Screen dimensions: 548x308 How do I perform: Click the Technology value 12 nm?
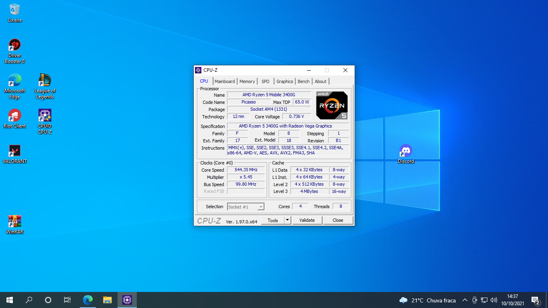click(x=238, y=116)
